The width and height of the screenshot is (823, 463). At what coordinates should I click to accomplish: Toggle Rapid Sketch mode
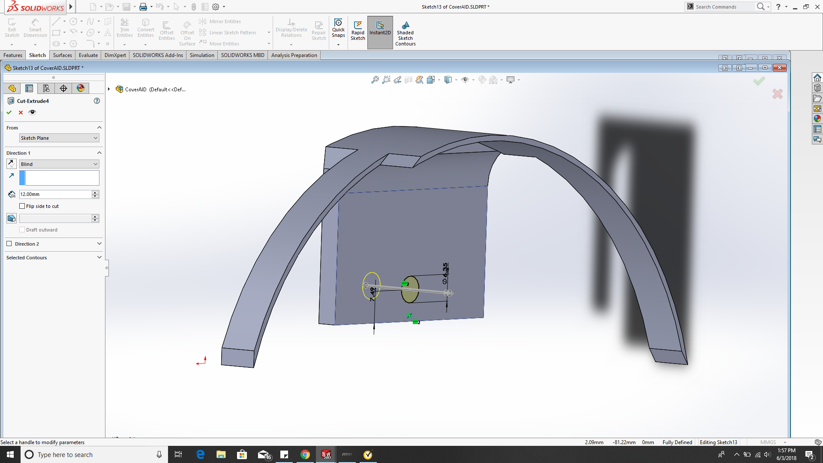(x=358, y=31)
